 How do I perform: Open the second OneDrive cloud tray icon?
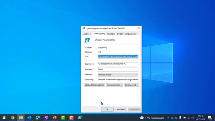[x=176, y=118]
